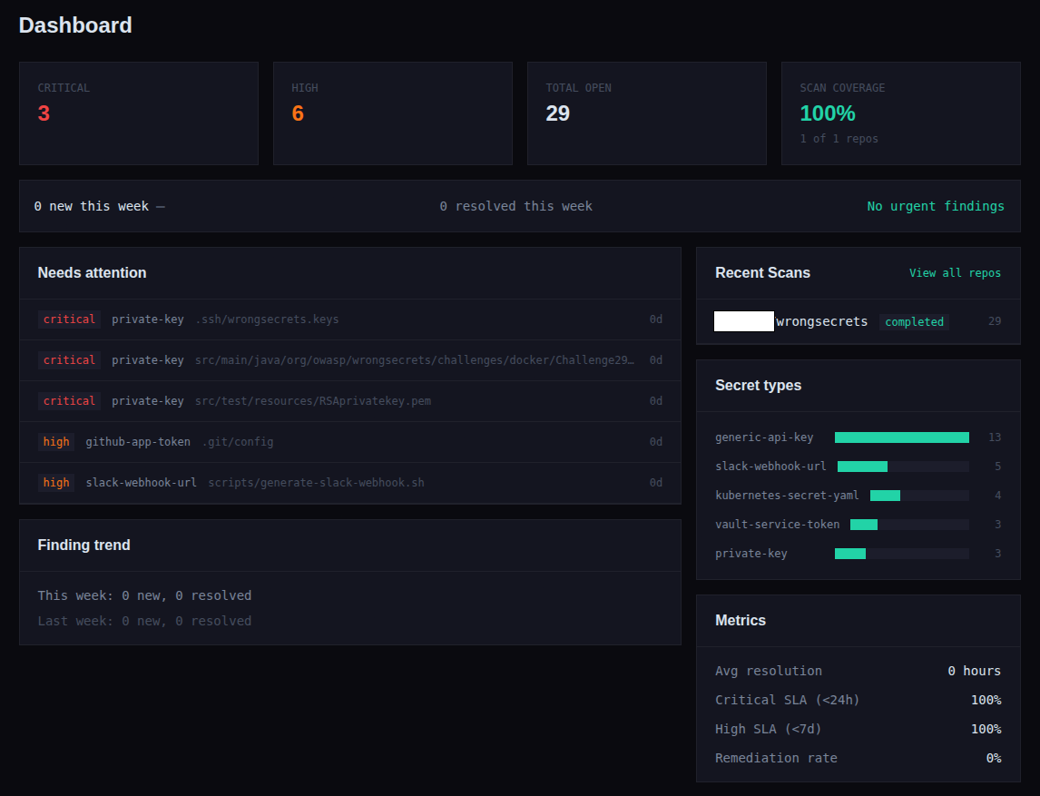The height and width of the screenshot is (796, 1040).
Task: Open the Needs attention section header
Action: point(92,272)
